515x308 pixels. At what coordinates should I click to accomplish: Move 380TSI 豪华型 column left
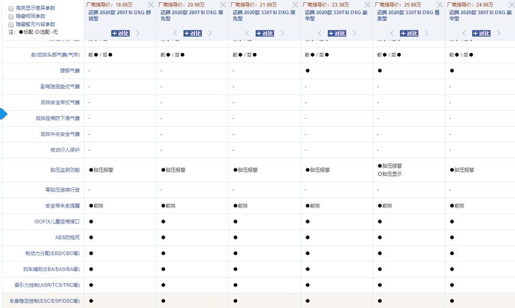(x=464, y=33)
